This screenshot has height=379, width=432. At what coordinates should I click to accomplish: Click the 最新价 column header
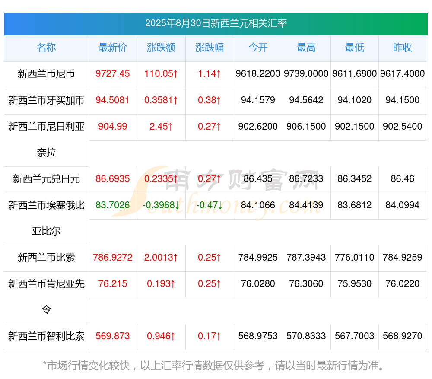[x=112, y=48]
